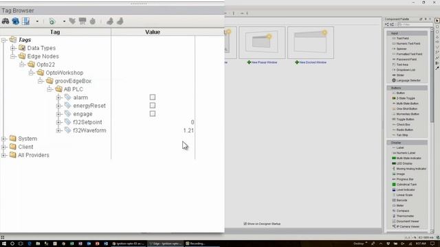
Task: Collapse the AB PLC folder
Action: coord(49,89)
